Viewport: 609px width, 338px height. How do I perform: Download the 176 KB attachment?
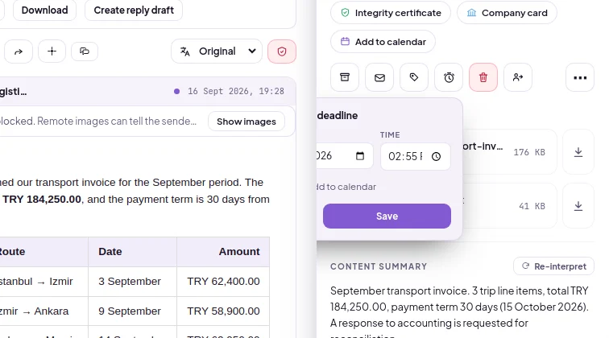578,152
